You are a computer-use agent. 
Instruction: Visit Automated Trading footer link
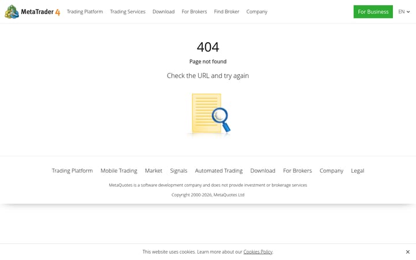pyautogui.click(x=218, y=170)
